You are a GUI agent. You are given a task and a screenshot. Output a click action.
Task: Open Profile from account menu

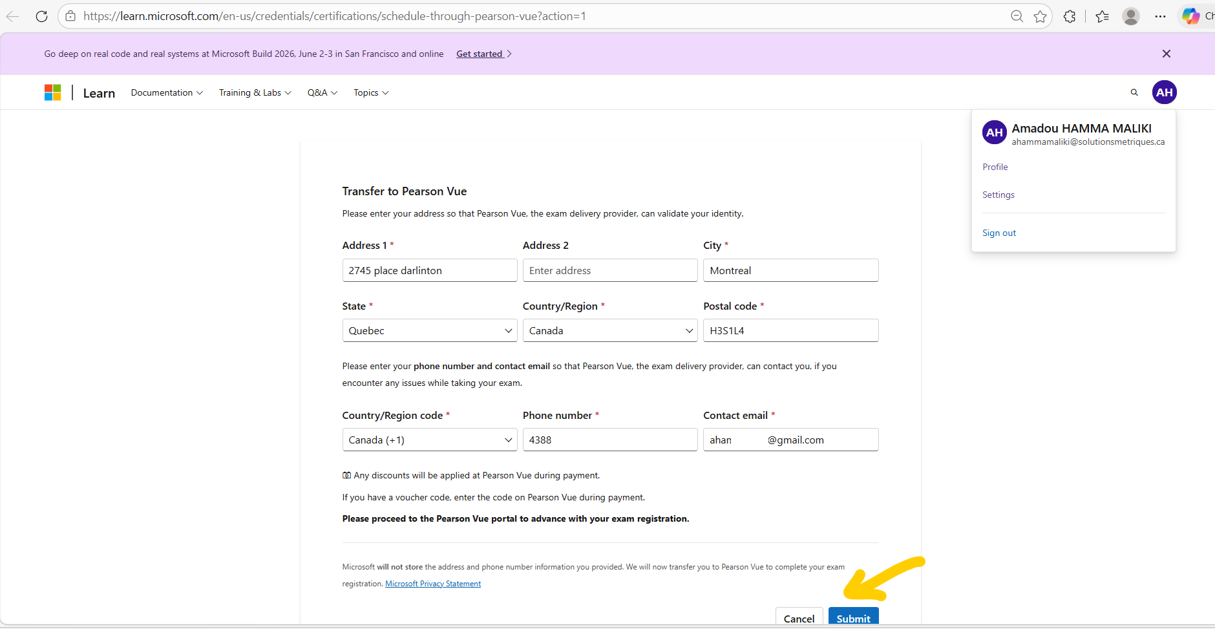(x=995, y=167)
